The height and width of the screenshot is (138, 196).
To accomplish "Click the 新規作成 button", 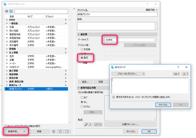I will (x=14, y=131).
